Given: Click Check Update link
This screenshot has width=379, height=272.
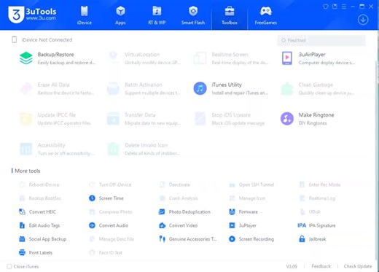Looking at the screenshot, I should point(358,266).
